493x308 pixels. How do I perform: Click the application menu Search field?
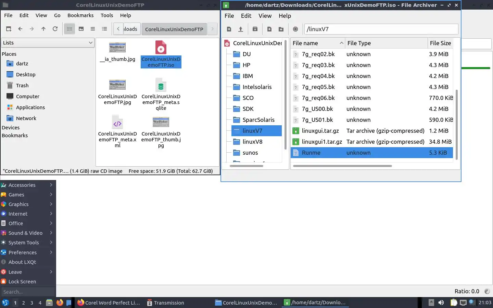coord(28,292)
